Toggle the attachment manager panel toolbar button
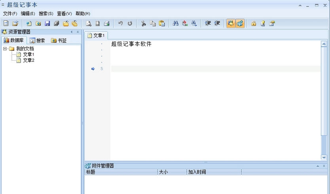 (240, 23)
